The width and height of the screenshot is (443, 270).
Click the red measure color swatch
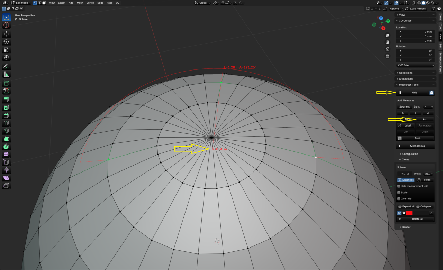(409, 213)
